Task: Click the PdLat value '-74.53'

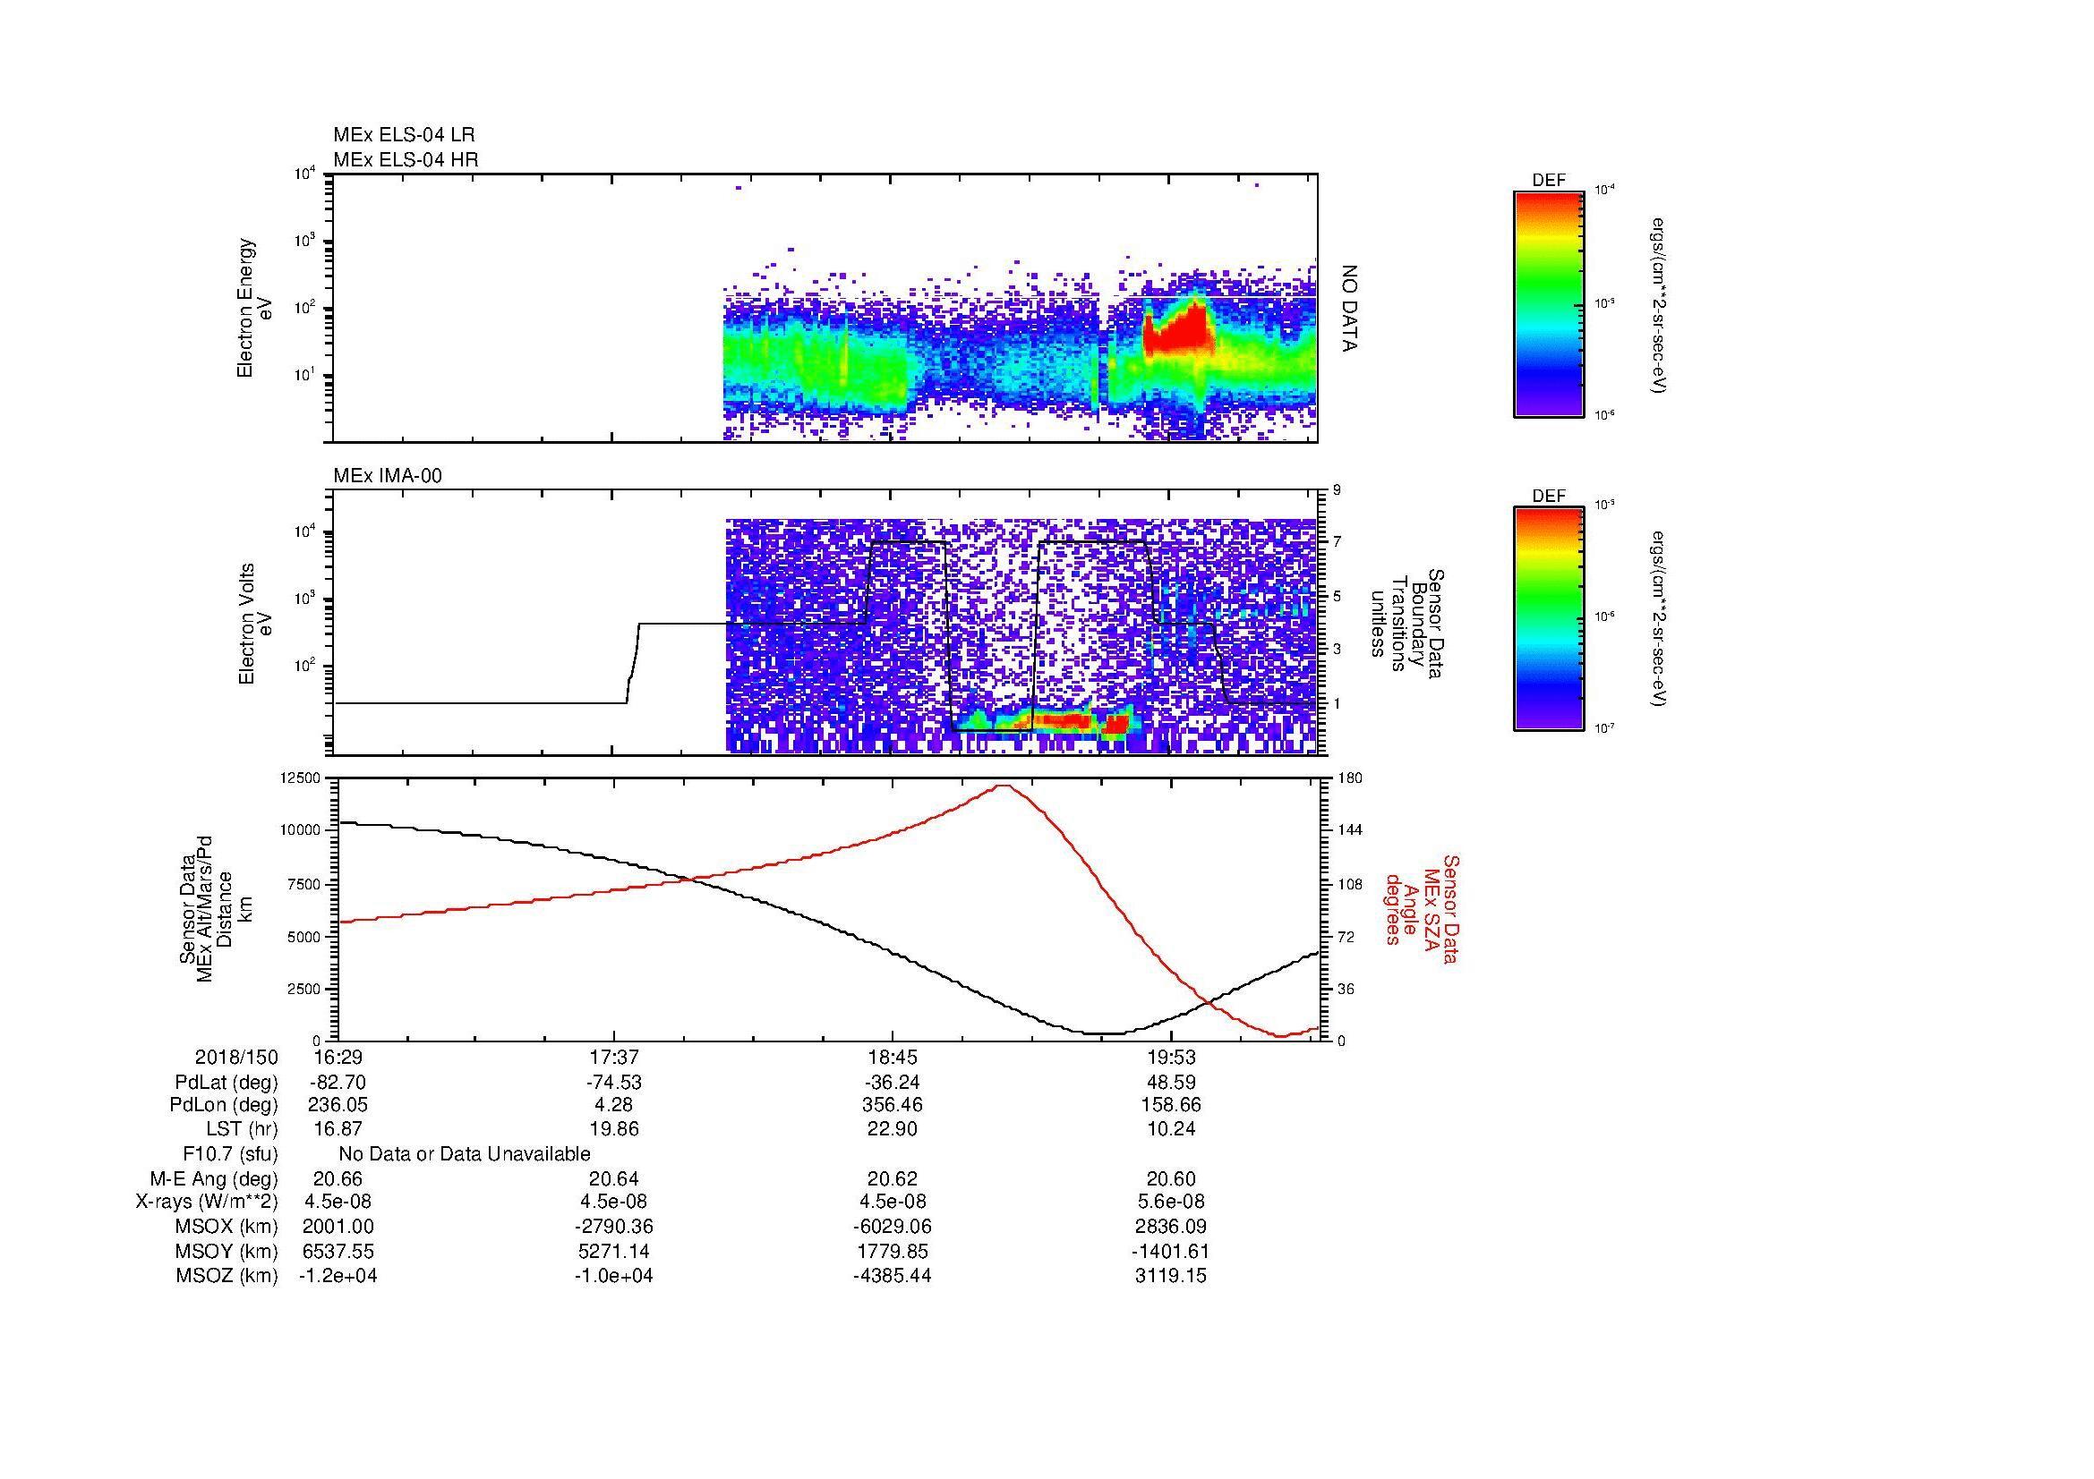Action: [615, 1083]
